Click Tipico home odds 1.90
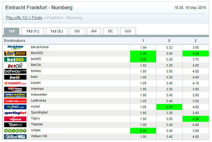212x142 pixels. point(143,119)
